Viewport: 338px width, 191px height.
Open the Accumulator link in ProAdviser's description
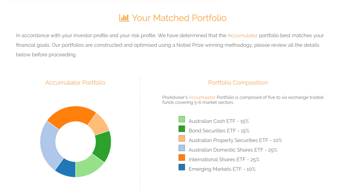pyautogui.click(x=202, y=97)
